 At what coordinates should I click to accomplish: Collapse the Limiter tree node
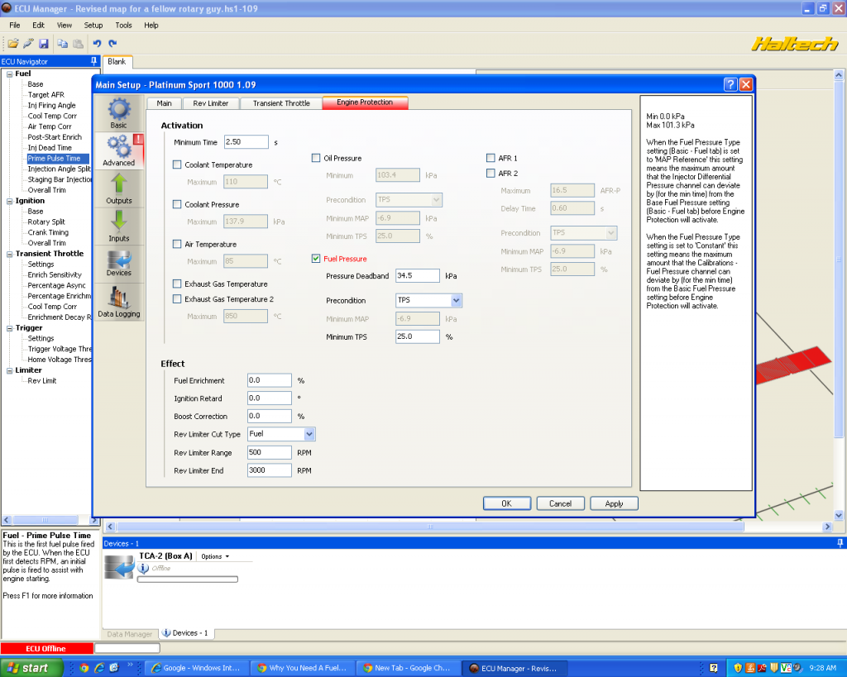point(9,370)
